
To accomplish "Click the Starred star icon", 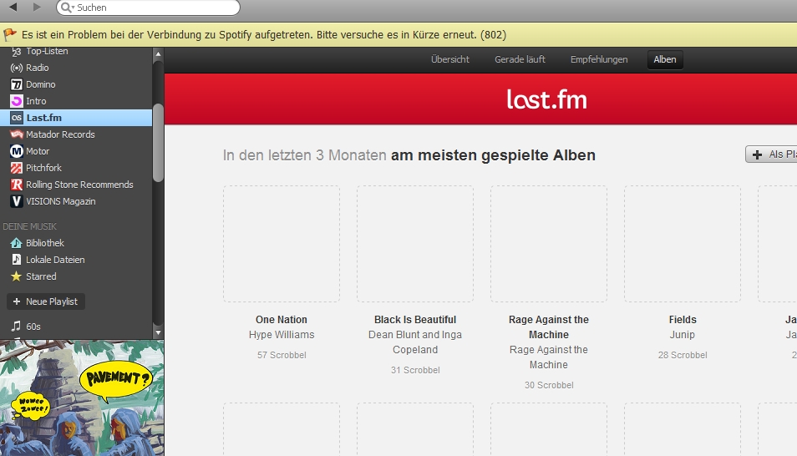I will pyautogui.click(x=16, y=276).
